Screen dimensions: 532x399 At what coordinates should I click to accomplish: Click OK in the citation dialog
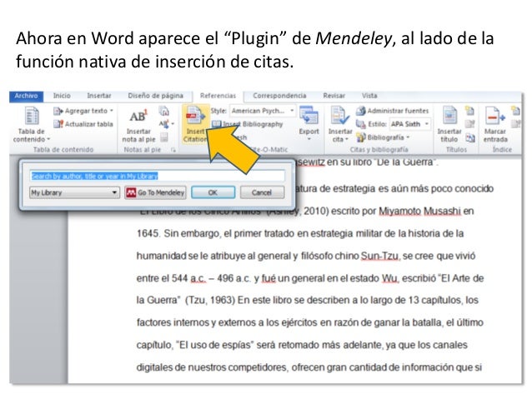[x=213, y=192]
